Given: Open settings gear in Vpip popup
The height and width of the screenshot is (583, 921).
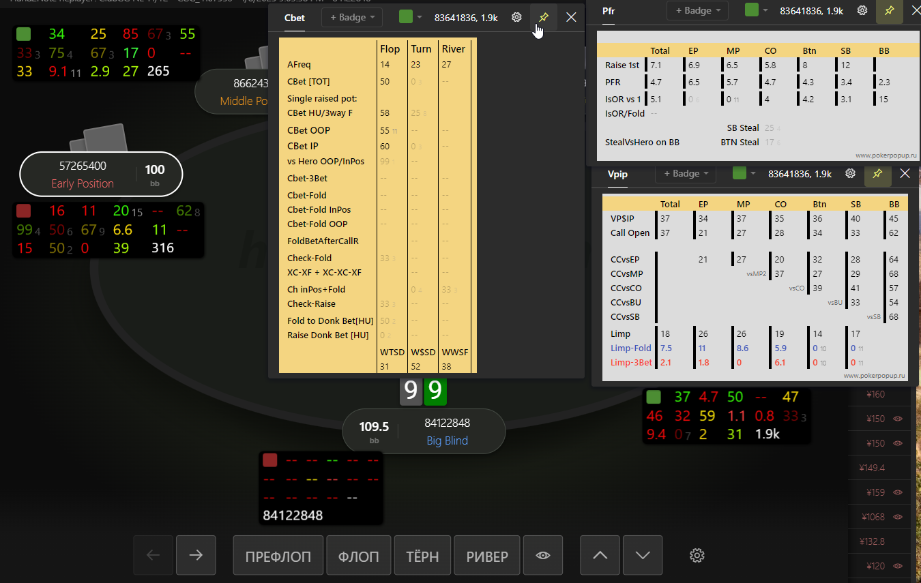Looking at the screenshot, I should tap(850, 173).
